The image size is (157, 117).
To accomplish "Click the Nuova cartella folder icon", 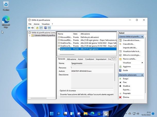I will tap(120, 59).
